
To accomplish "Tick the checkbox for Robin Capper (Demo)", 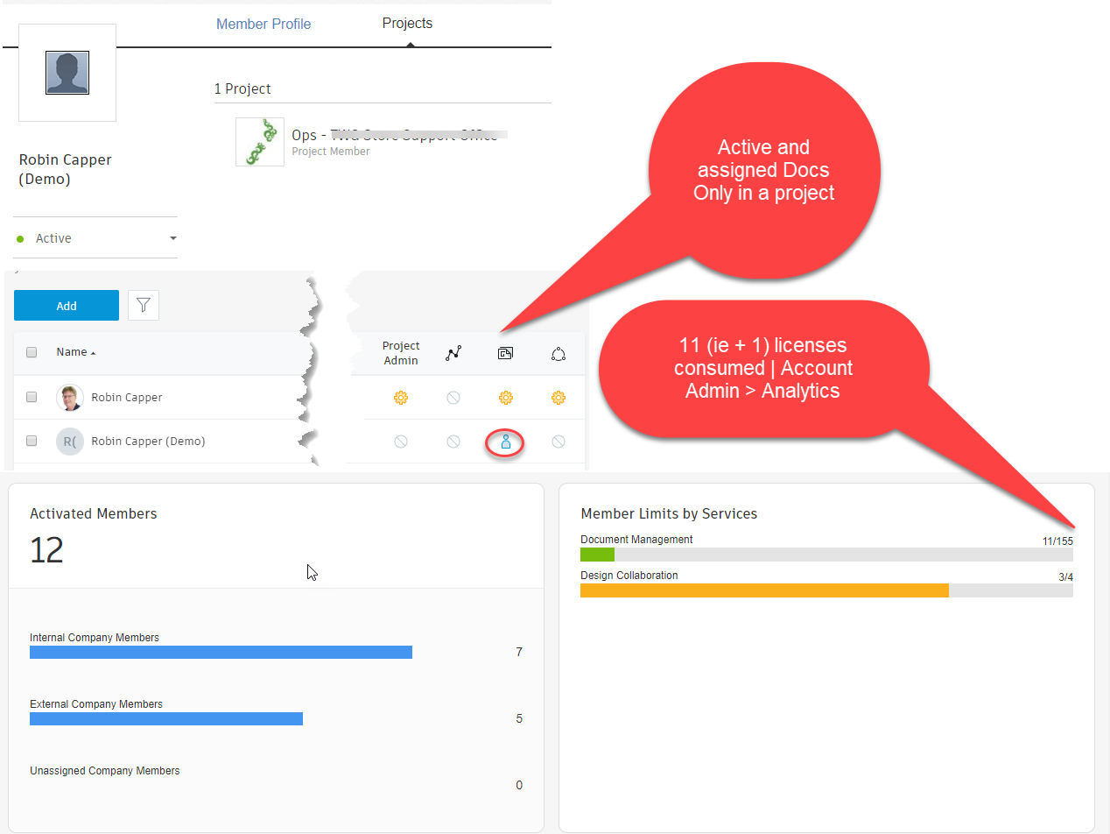I will coord(32,441).
